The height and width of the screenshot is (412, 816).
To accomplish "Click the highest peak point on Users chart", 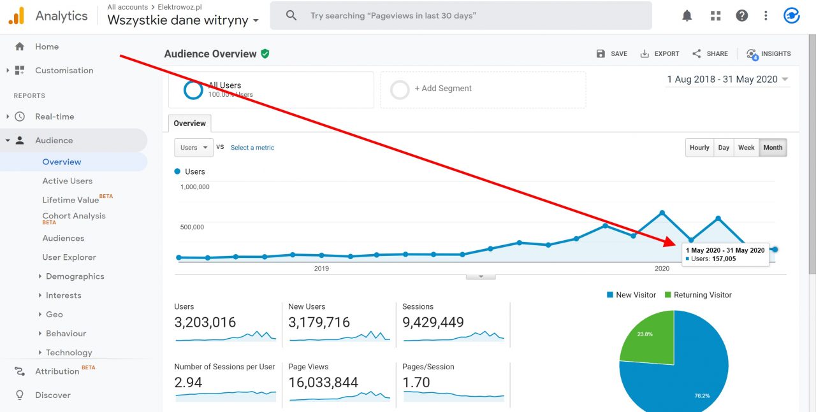I will (662, 213).
